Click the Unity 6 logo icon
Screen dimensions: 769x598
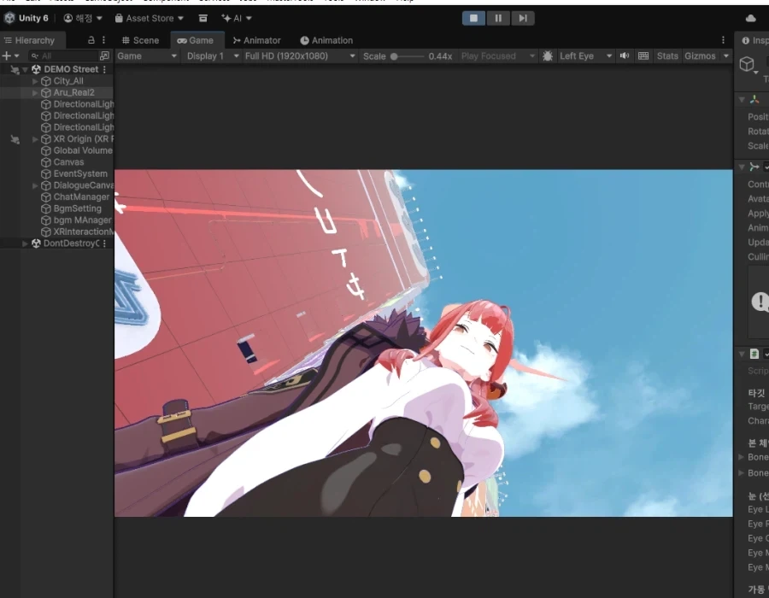click(x=9, y=18)
